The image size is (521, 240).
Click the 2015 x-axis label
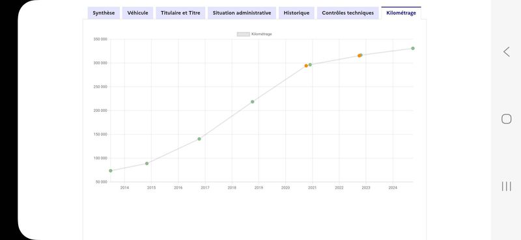pyautogui.click(x=151, y=188)
